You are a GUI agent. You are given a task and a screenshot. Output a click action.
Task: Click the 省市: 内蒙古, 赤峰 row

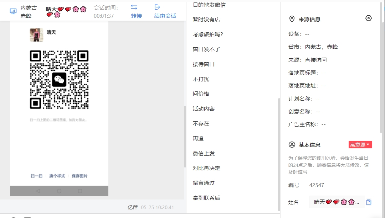(313, 47)
